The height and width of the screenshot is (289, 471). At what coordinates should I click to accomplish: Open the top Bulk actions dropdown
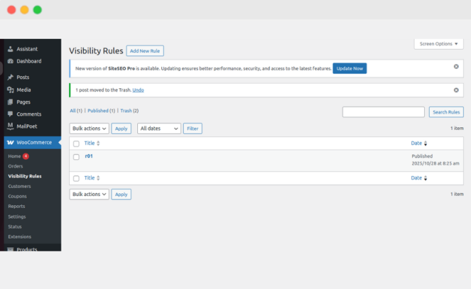89,128
